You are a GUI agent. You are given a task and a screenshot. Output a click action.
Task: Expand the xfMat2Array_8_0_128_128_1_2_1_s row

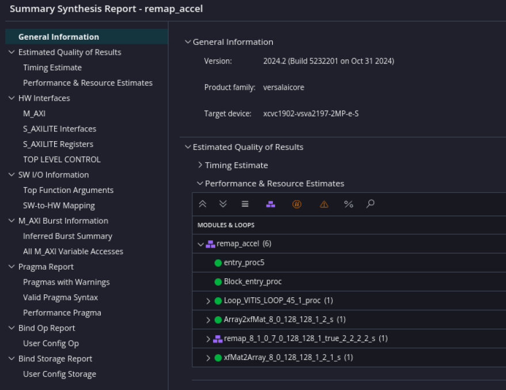[x=208, y=358]
